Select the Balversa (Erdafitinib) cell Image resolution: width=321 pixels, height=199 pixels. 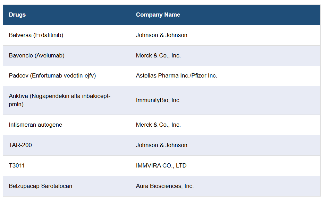click(x=36, y=35)
